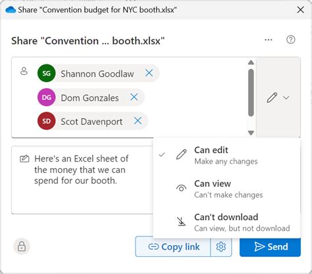Send the sharing invitation

[270, 247]
